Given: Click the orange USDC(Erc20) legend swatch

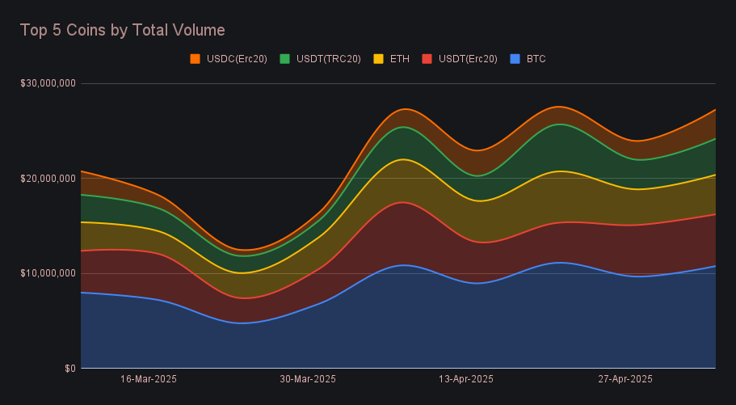Looking at the screenshot, I should (195, 59).
